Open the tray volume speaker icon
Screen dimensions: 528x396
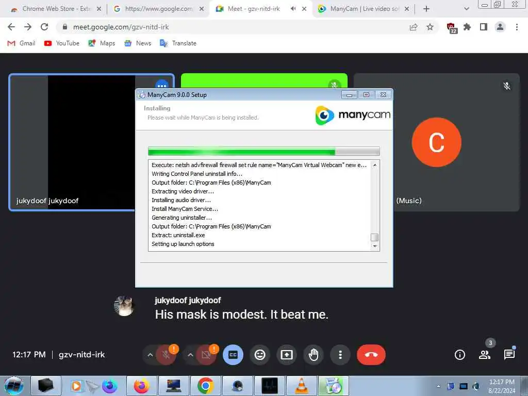point(476,386)
